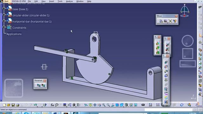
Task: Open the Edit menu
Action: pyautogui.click(x=36, y=1)
